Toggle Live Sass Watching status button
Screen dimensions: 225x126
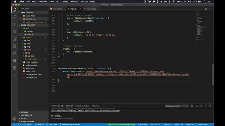143,125
